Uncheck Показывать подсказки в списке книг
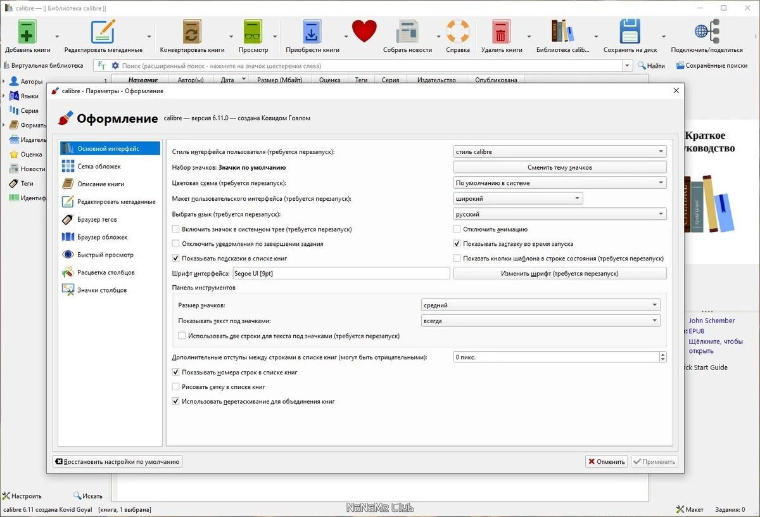The height and width of the screenshot is (517, 760). pos(176,258)
